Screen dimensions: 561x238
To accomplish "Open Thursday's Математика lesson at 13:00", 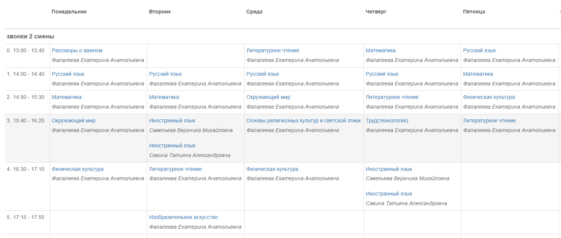I will pyautogui.click(x=381, y=50).
